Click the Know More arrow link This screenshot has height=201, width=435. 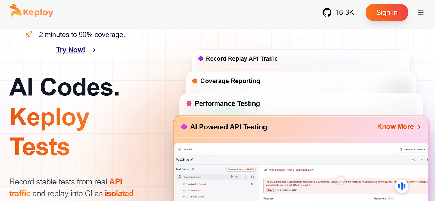coord(399,127)
